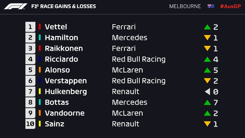Click Ferrari red color bar beside Raikkonen
Viewport: 245px width, 138px height.
pos(40,48)
